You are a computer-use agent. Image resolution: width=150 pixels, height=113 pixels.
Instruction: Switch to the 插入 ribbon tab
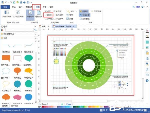(x=20, y=7)
